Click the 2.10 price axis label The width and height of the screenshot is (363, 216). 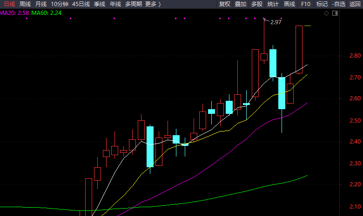[x=355, y=207]
